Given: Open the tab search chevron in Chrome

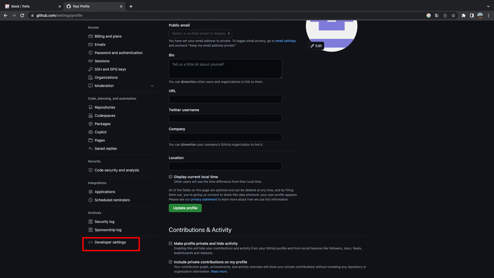Looking at the screenshot, I should point(488,6).
